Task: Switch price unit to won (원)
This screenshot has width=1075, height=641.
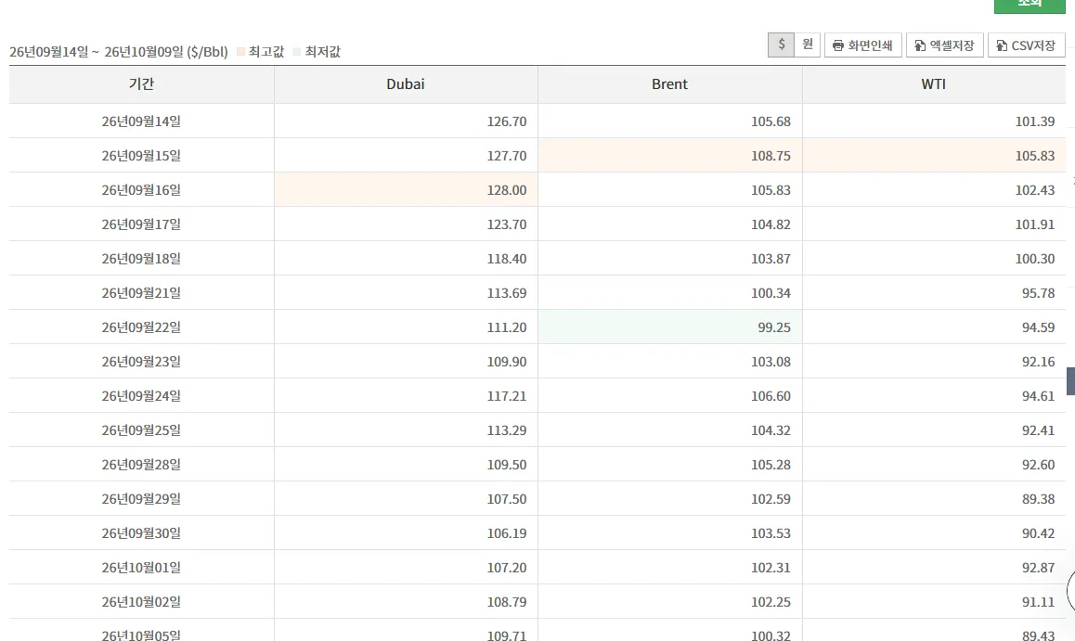Action: click(x=807, y=45)
